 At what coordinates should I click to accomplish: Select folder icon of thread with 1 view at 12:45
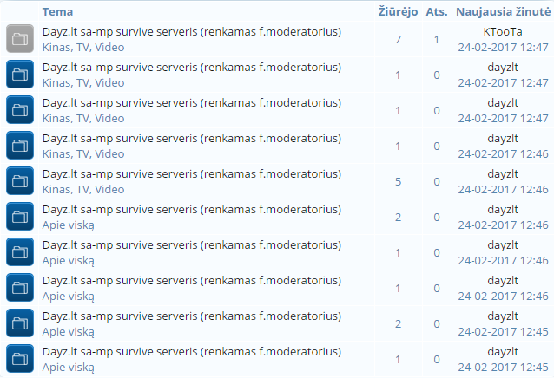(x=19, y=359)
